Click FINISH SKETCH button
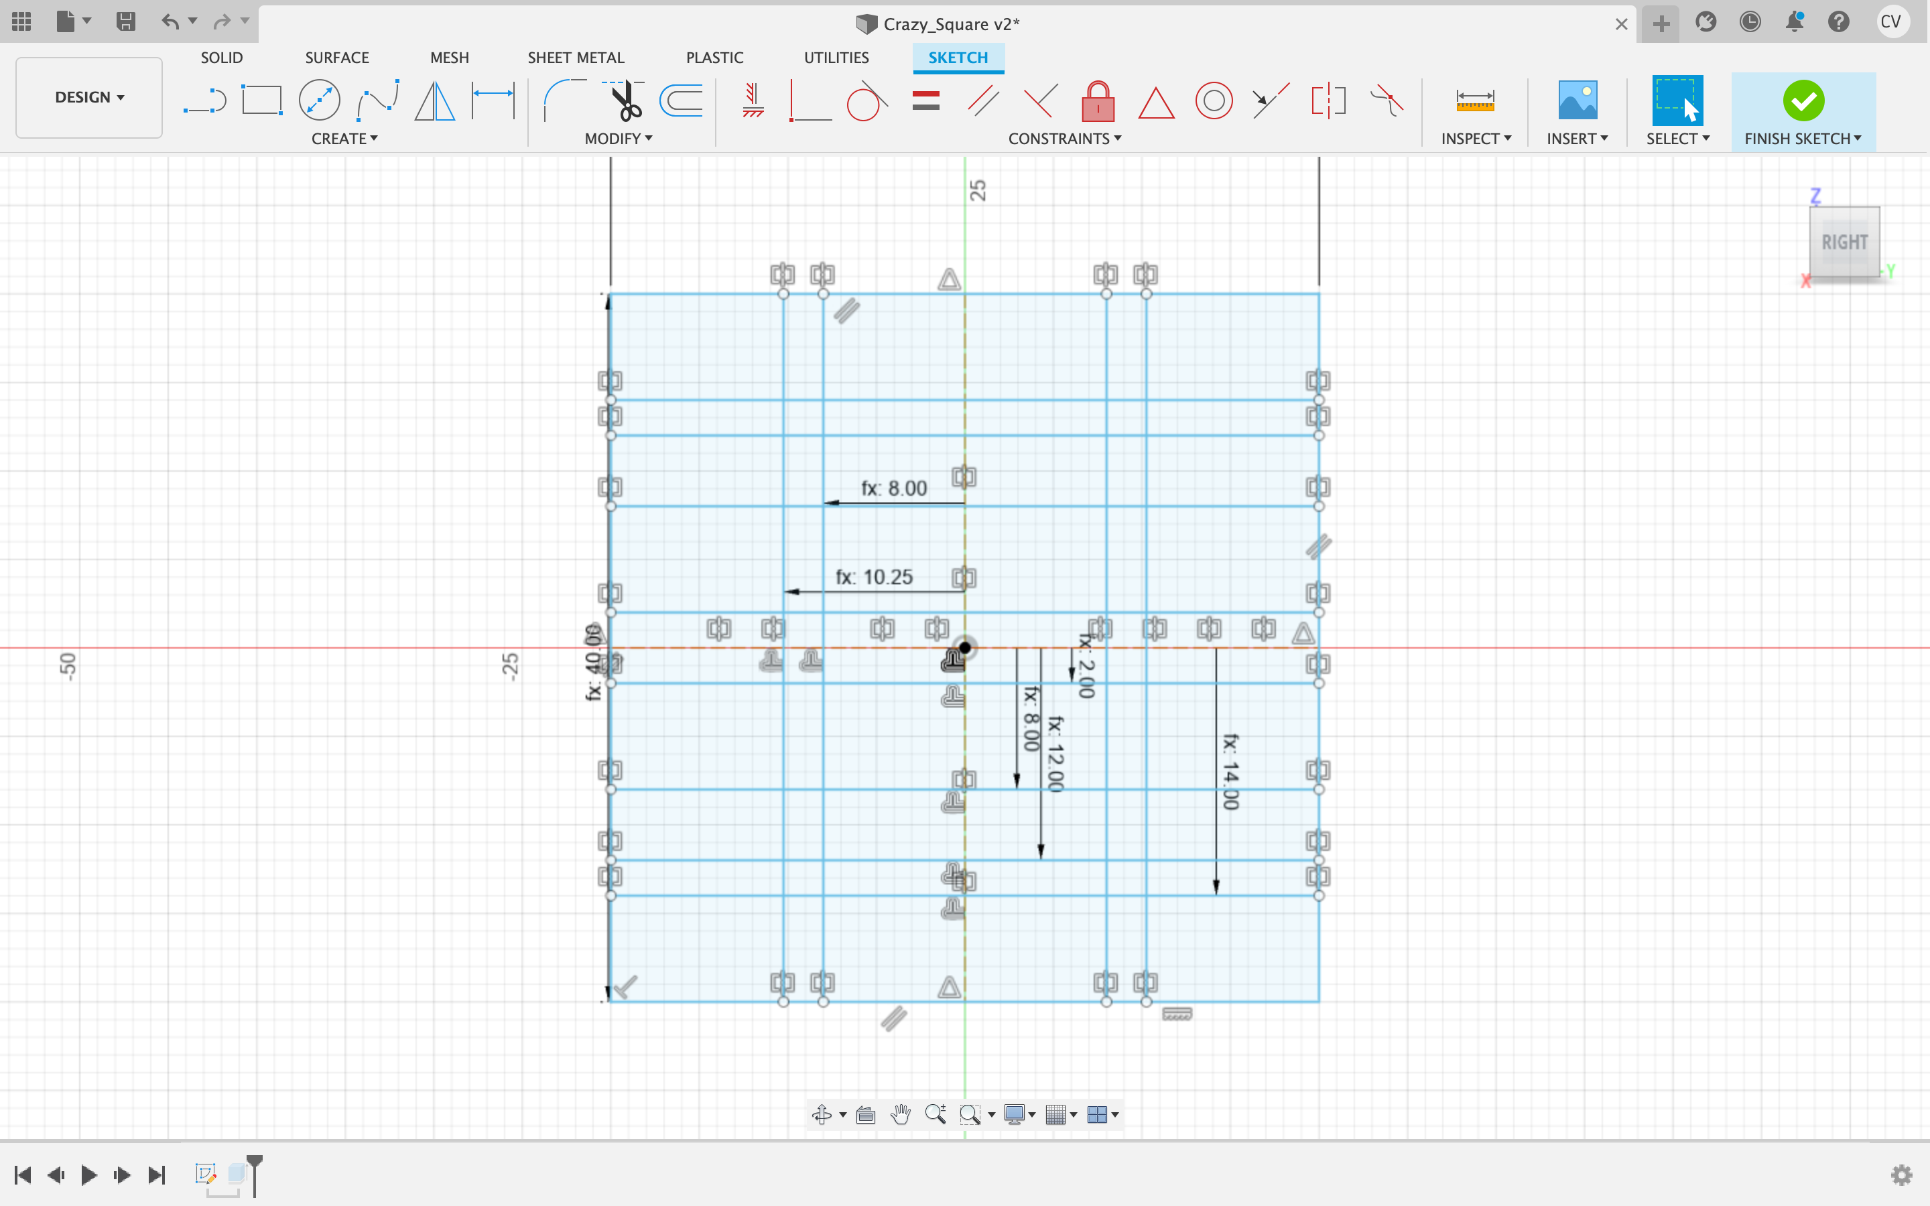 pyautogui.click(x=1803, y=112)
